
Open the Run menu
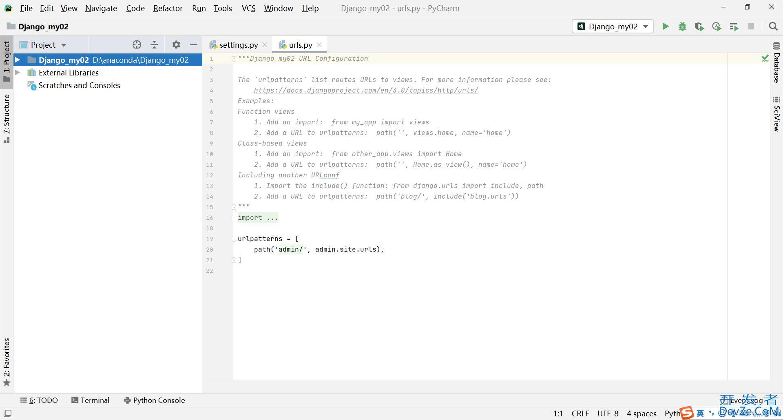199,8
